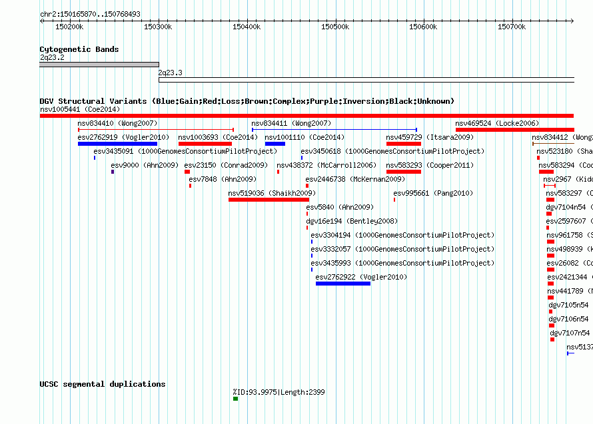Image resolution: width=593 pixels, height=424 pixels.
Task: Select the nsv523180 variant label
Action: tap(564, 151)
